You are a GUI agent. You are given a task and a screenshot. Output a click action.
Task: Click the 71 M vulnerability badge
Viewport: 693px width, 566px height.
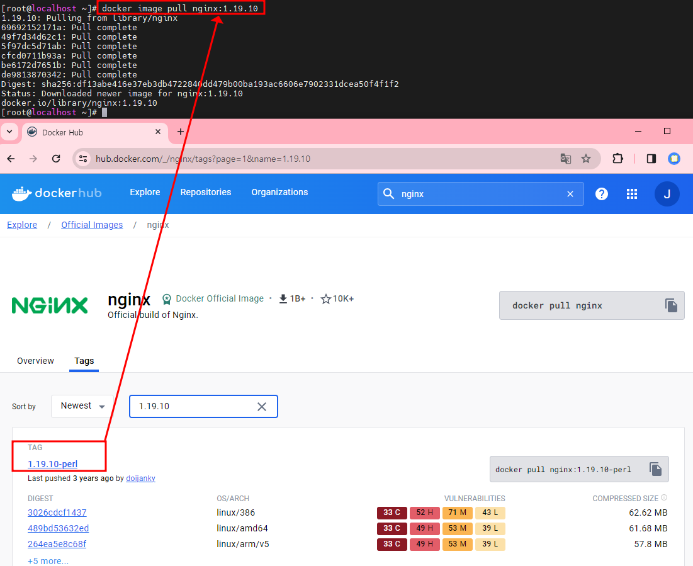point(458,512)
